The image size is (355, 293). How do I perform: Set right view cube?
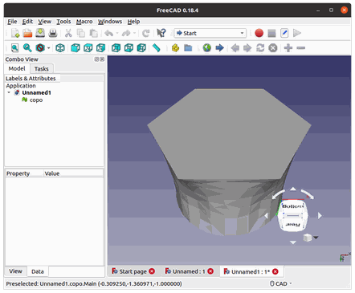pyautogui.click(x=100, y=48)
